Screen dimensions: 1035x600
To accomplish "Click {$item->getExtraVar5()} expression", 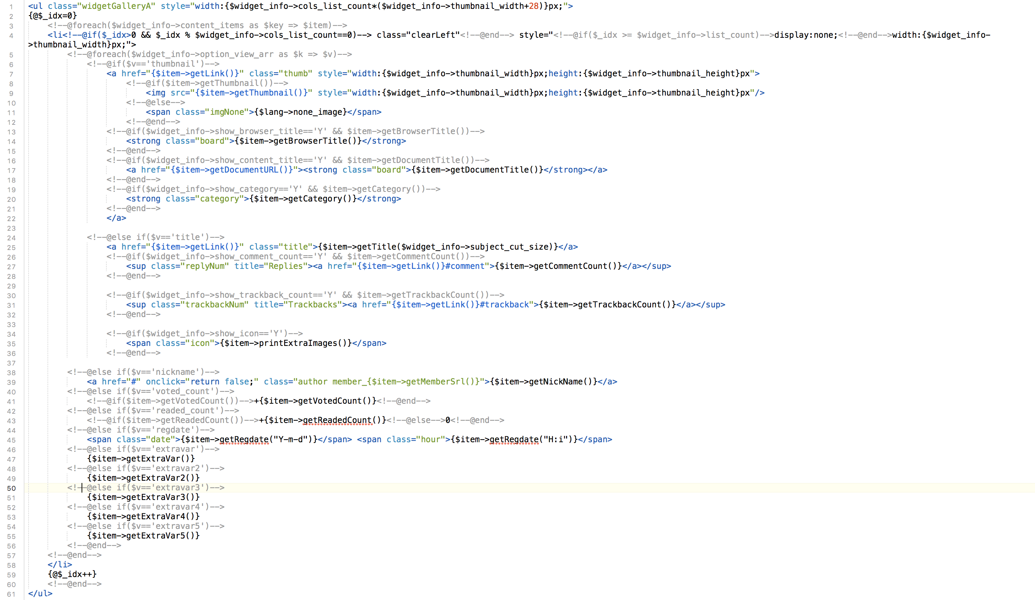I will tap(143, 536).
